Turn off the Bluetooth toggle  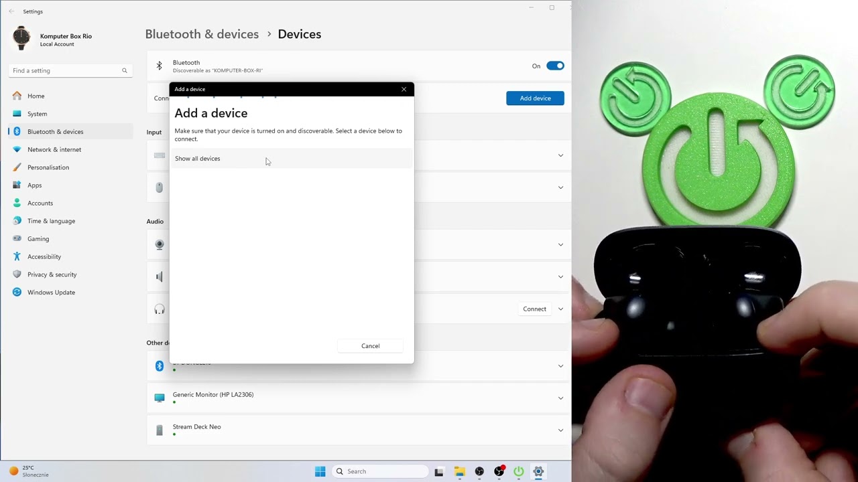[x=555, y=66]
